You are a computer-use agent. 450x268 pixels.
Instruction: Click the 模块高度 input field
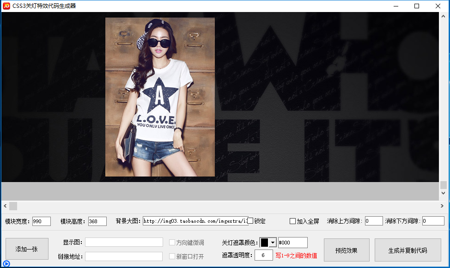pyautogui.click(x=97, y=221)
